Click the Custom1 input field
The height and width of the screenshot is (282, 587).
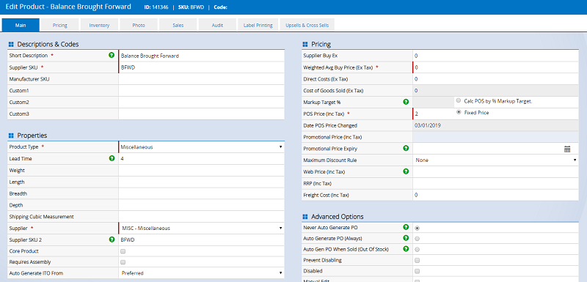201,90
